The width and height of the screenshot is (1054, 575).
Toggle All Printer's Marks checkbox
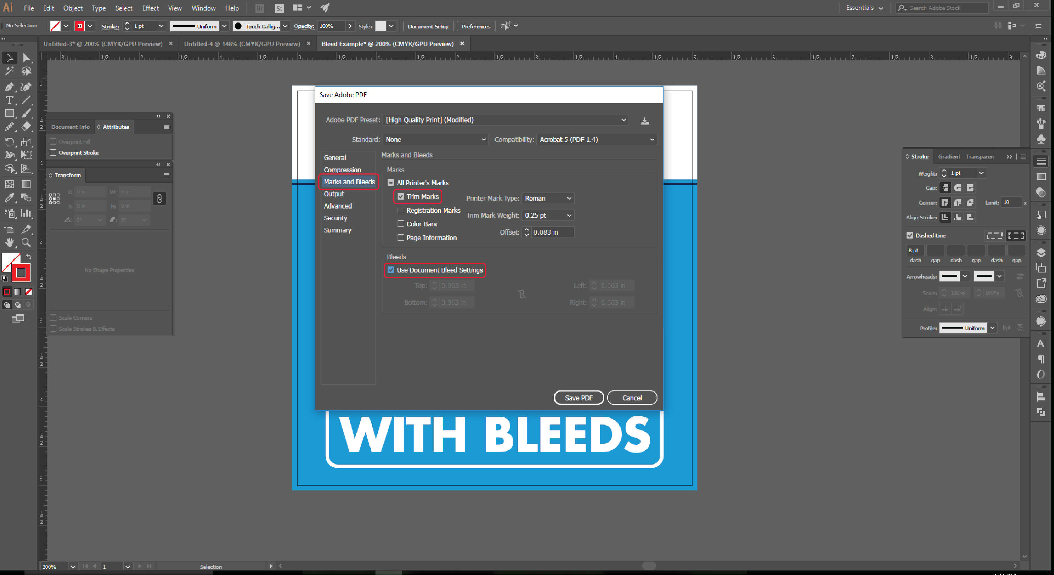[x=391, y=183]
